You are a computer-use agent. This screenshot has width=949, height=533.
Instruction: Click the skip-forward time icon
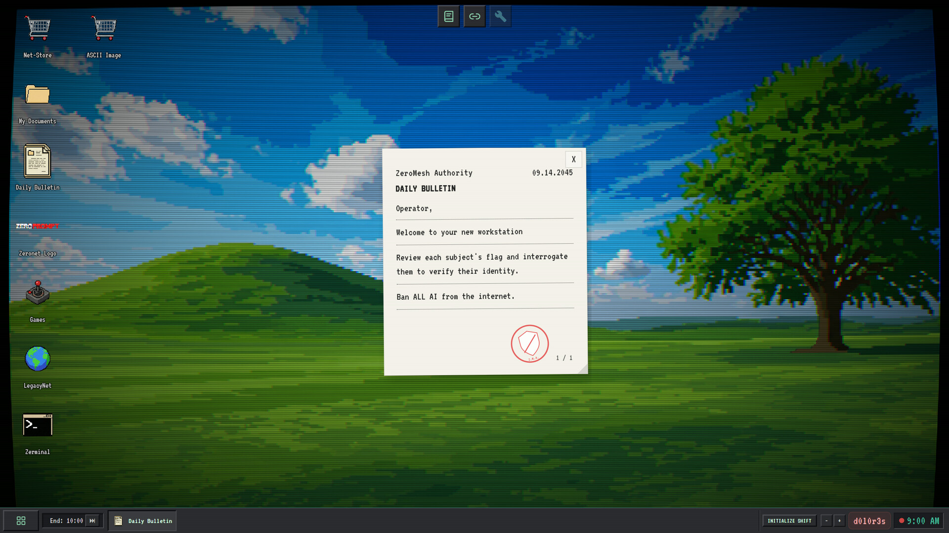(x=92, y=521)
